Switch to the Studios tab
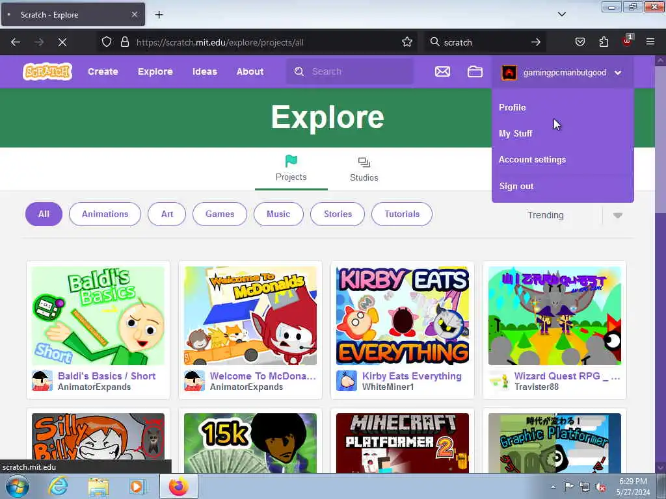Screen dimensions: 666x499 coord(364,170)
